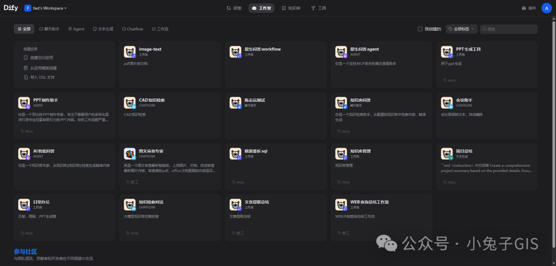Click the mcx tag on 知识库管理 card
Image resolution: width=556 pixels, height=266 pixels.
coord(343,183)
